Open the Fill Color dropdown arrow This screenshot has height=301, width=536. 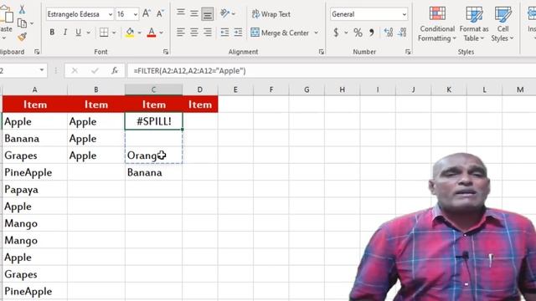point(140,33)
